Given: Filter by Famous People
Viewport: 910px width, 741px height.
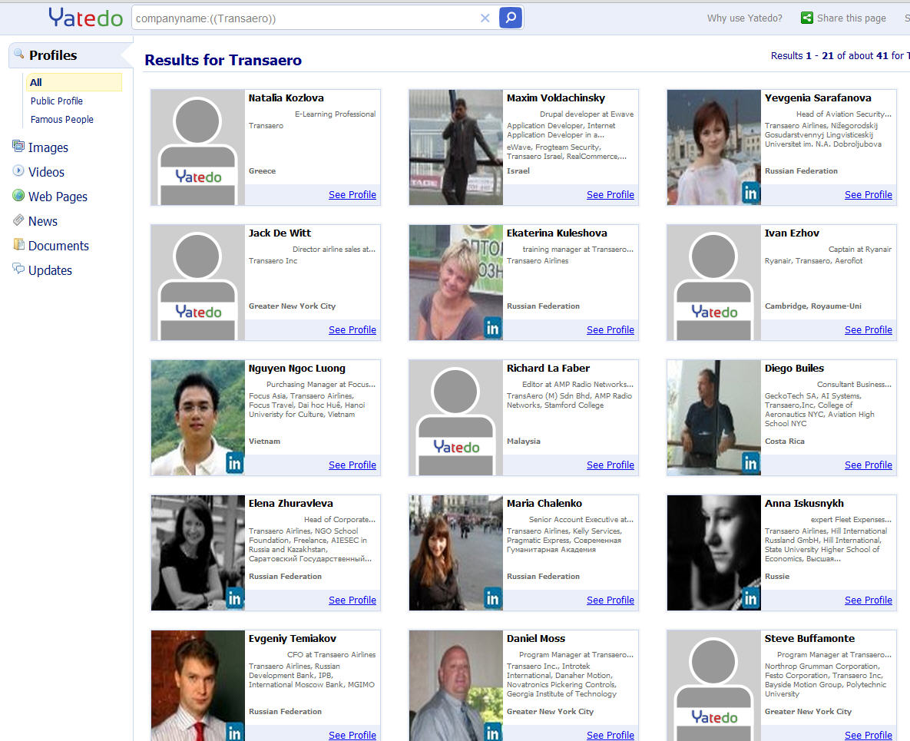Looking at the screenshot, I should (62, 120).
